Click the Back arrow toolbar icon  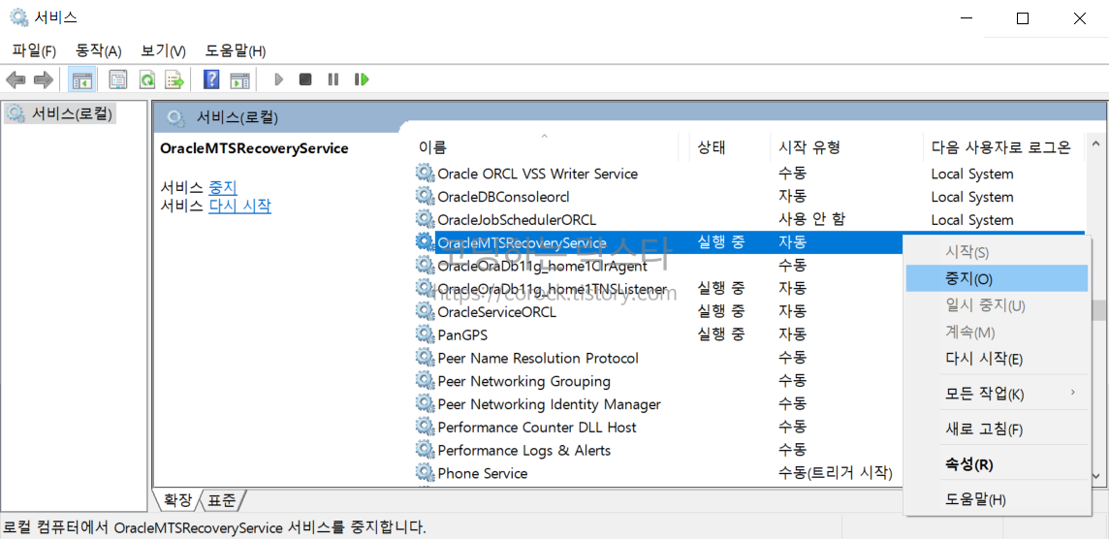pyautogui.click(x=16, y=79)
